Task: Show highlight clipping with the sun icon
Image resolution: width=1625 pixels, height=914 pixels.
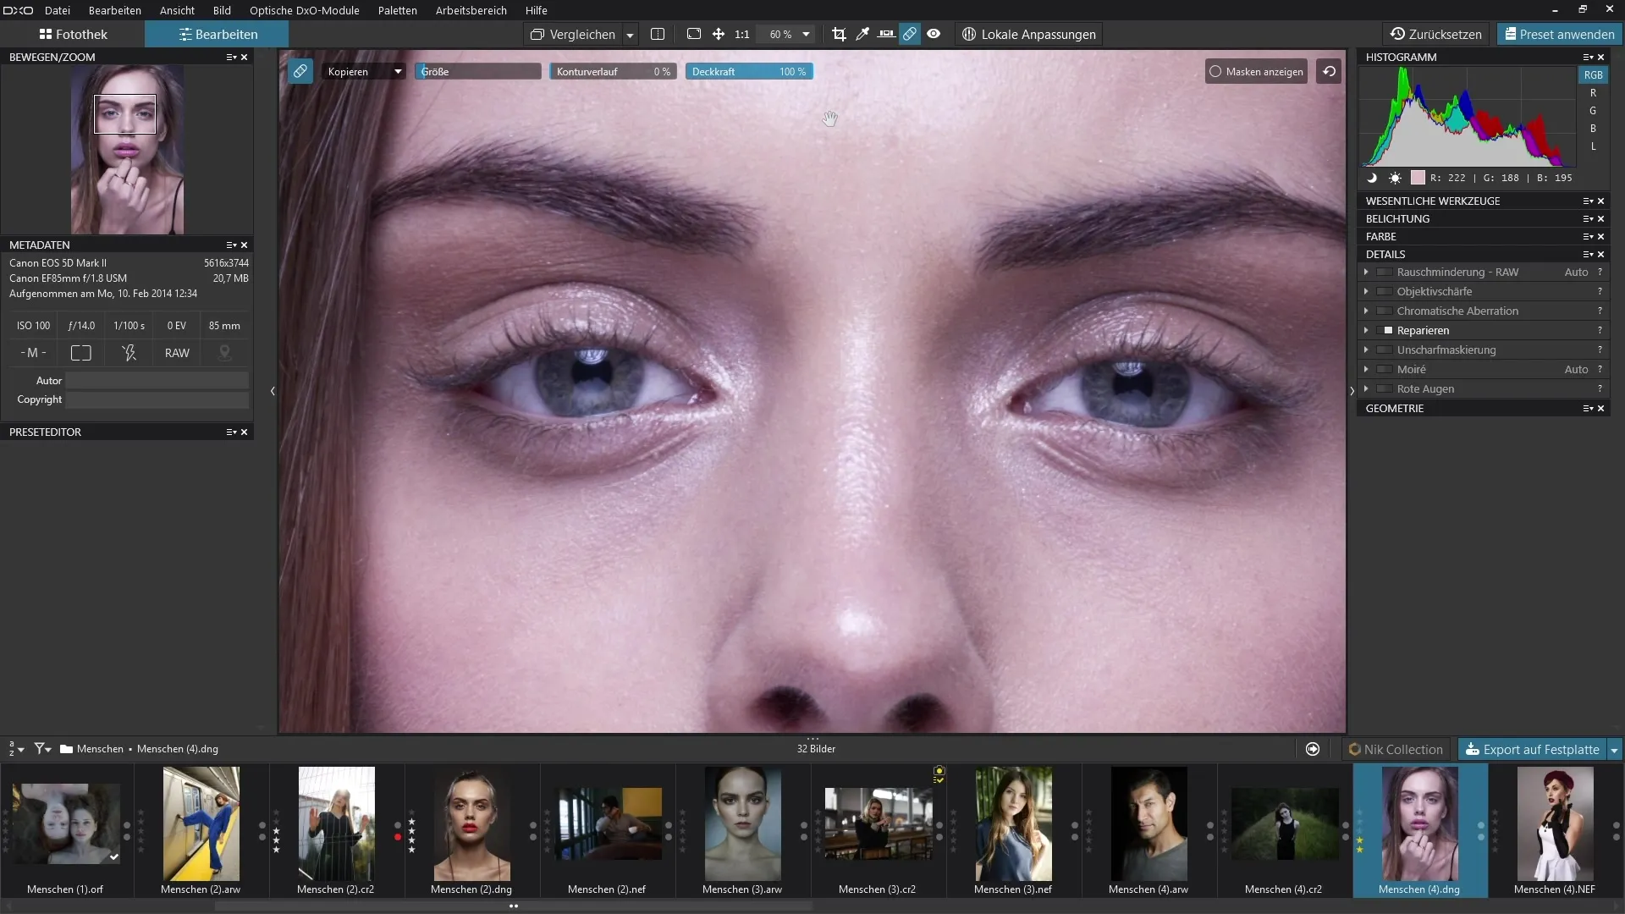Action: click(1395, 178)
